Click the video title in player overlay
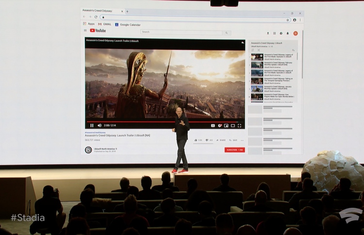The image size is (364, 235). click(113, 41)
